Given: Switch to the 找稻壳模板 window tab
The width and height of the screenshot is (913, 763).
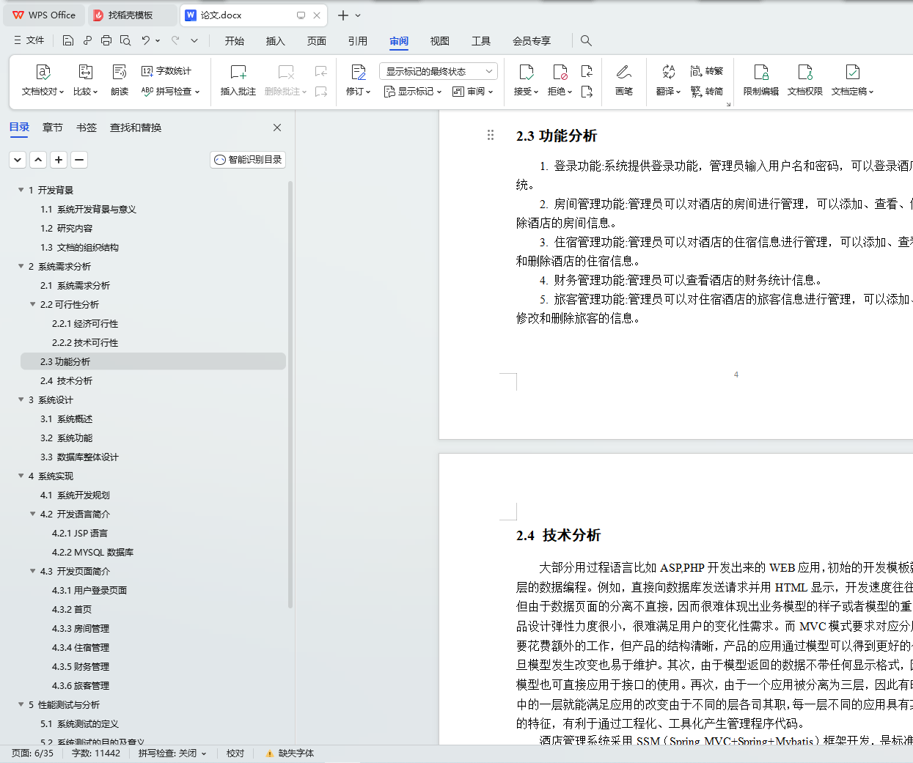Looking at the screenshot, I should click(132, 15).
